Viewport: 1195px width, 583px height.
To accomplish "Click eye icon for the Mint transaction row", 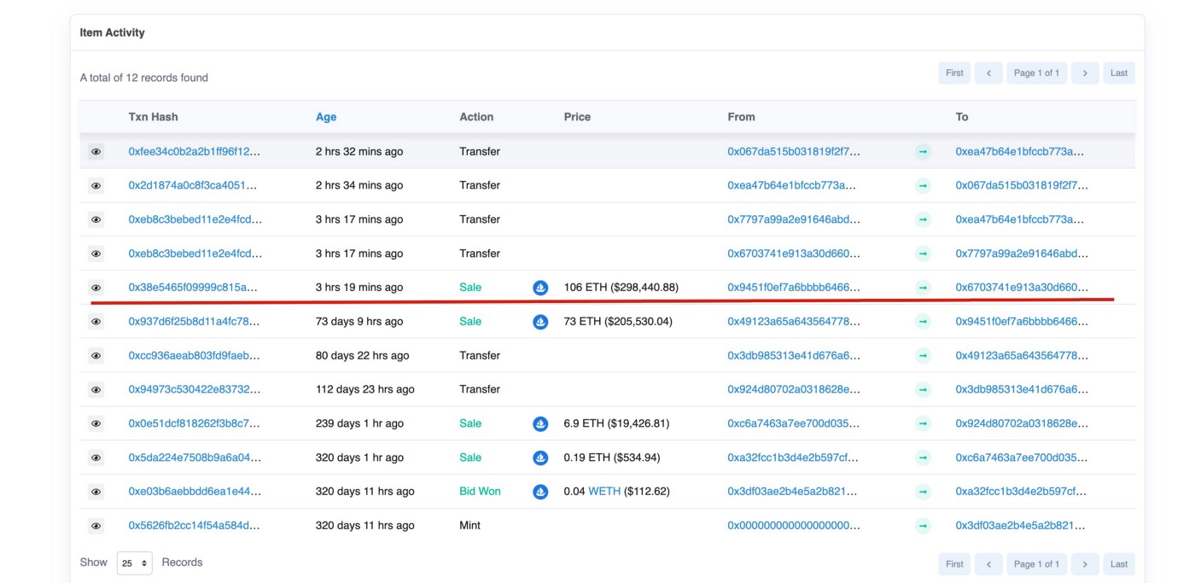I will [x=96, y=526].
